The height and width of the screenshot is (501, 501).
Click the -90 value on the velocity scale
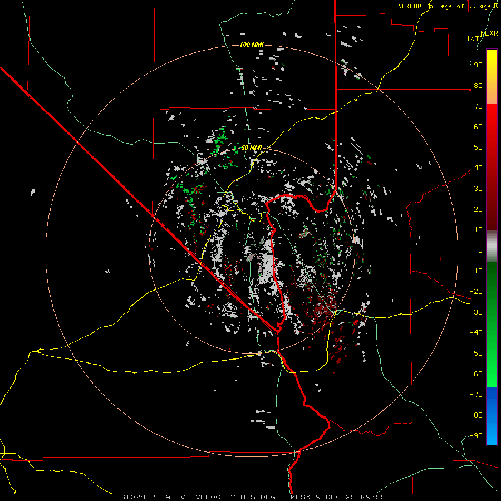click(476, 436)
